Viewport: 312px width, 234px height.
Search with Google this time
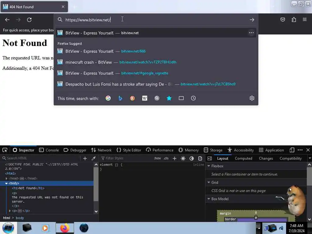click(x=108, y=98)
